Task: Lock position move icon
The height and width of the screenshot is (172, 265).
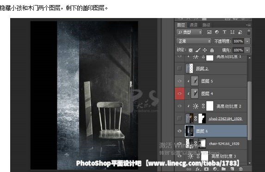Action: (x=205, y=50)
